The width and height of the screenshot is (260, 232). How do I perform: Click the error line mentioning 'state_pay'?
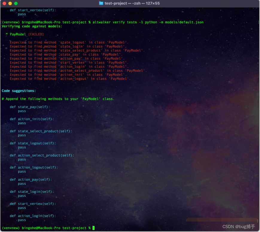66,54
